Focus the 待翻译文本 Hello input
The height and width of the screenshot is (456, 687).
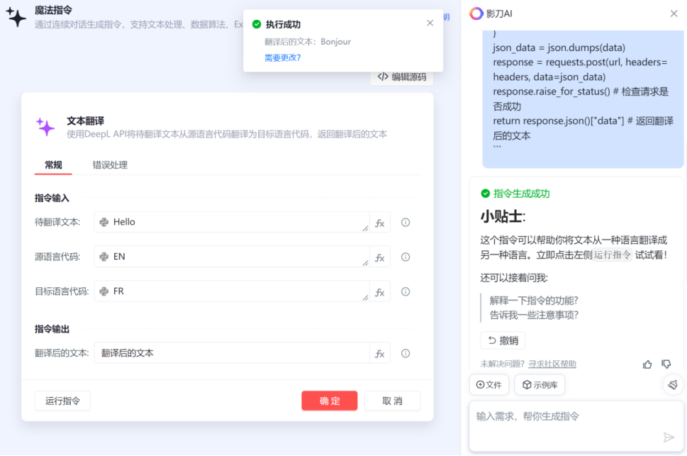(x=232, y=222)
